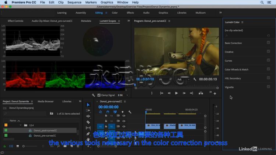Open the HSL Secondary section
This screenshot has width=276, height=155.
click(x=233, y=78)
